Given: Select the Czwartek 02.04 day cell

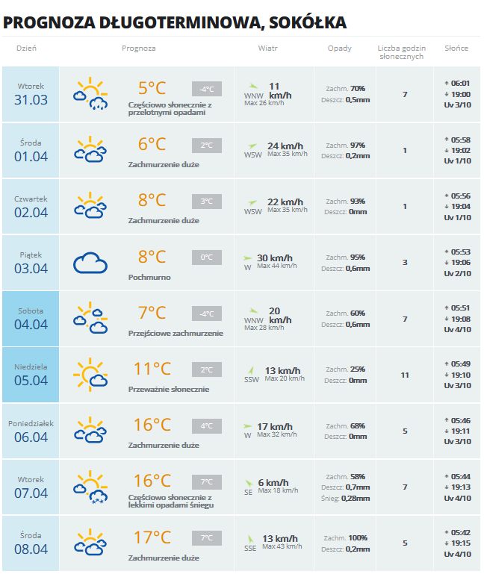Looking at the screenshot, I should pyautogui.click(x=31, y=207).
